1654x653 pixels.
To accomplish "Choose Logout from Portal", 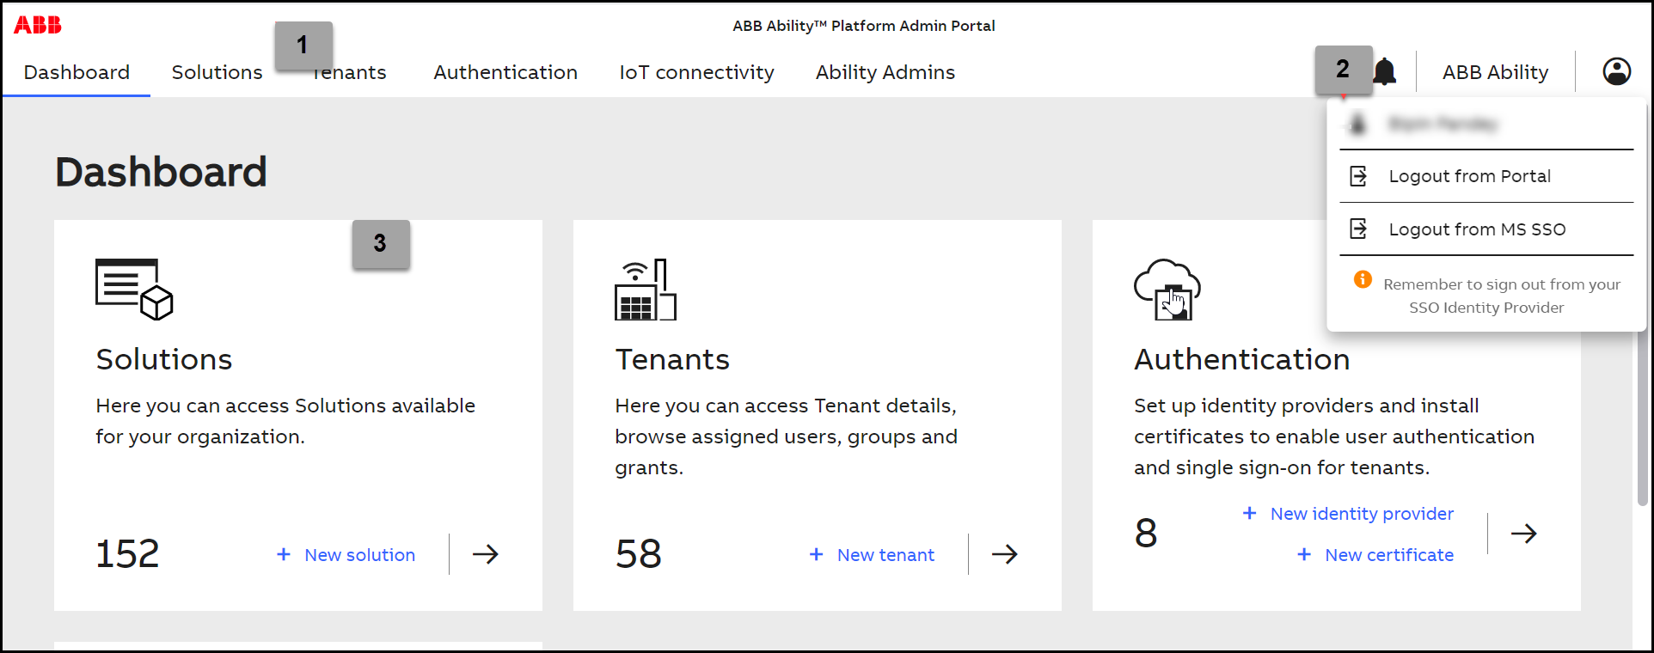I will click(x=1469, y=176).
